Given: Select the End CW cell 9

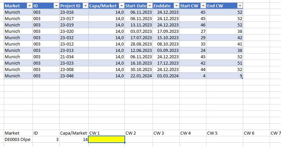Looking at the screenshot, I should coord(224,76).
